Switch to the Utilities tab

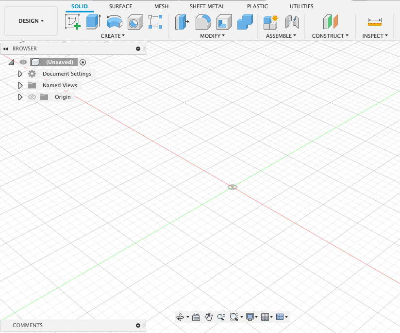[x=301, y=6]
